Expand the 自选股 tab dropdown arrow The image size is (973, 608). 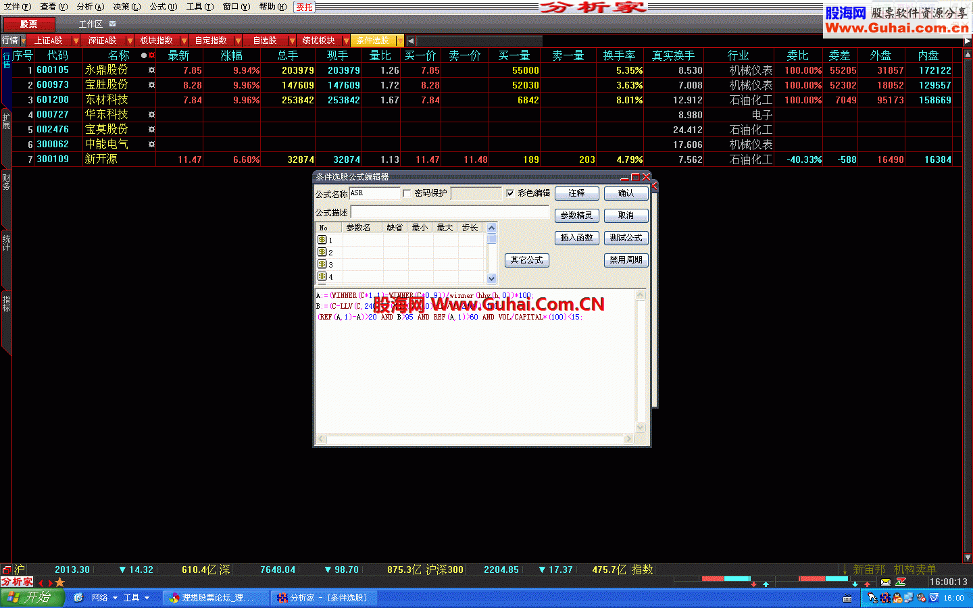coord(292,41)
